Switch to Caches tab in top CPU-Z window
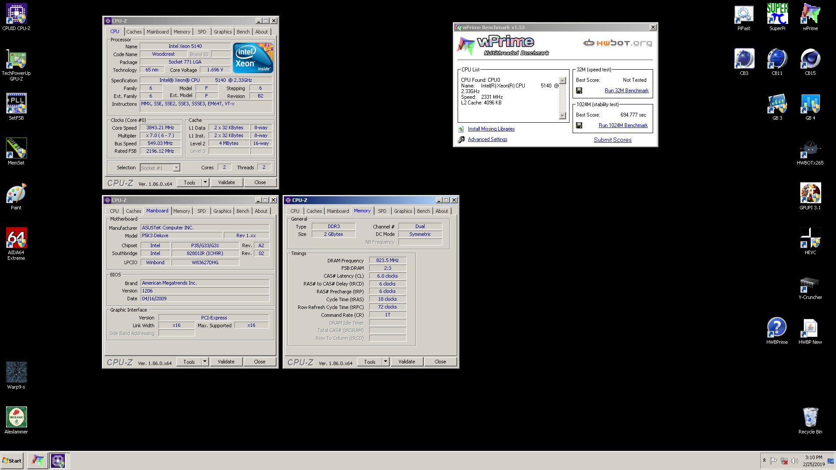The width and height of the screenshot is (836, 470). click(x=134, y=32)
